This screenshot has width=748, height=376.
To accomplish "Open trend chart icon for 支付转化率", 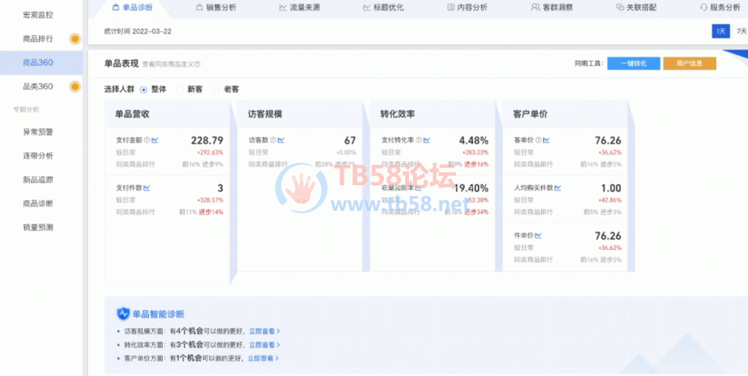I will [427, 140].
